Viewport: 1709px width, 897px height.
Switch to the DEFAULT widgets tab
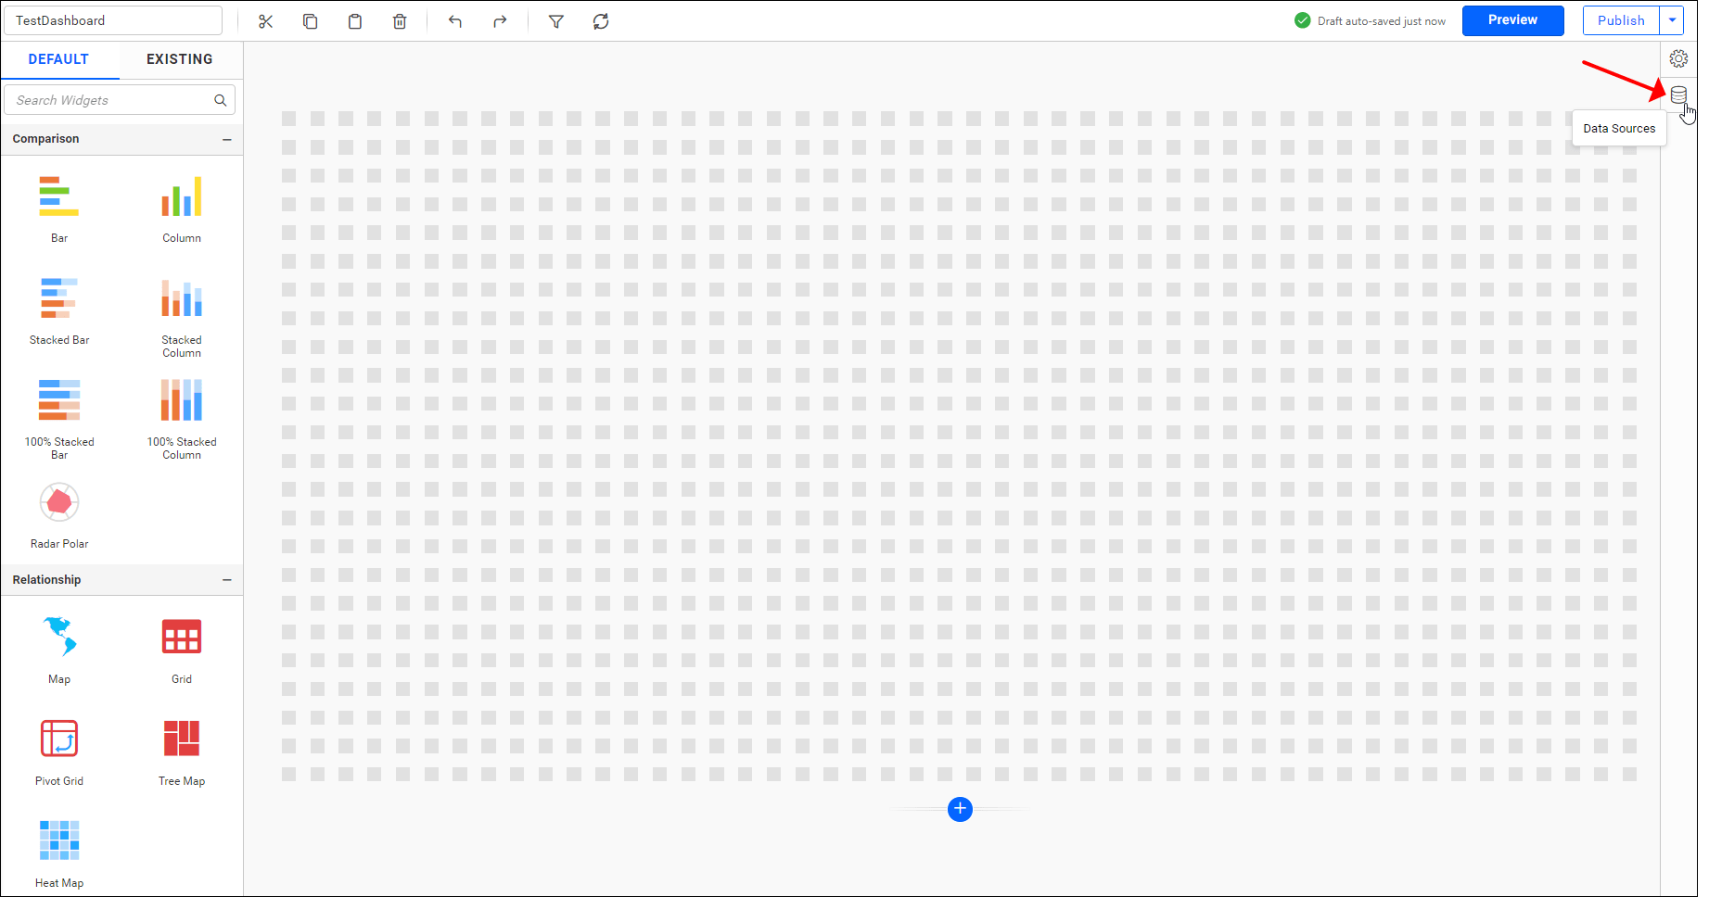pos(59,59)
